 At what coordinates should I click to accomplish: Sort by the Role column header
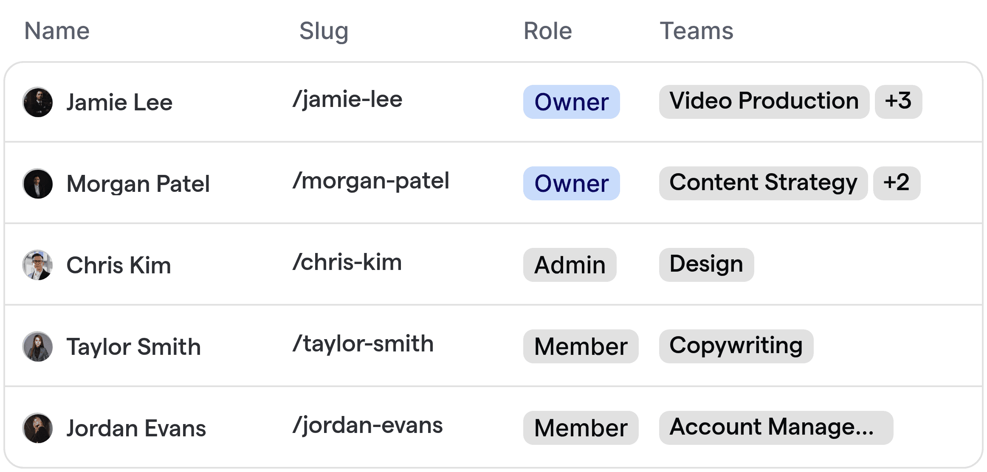(547, 31)
